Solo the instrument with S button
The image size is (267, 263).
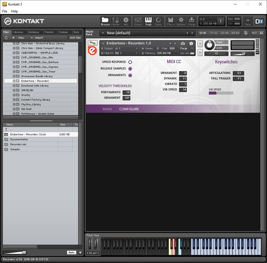tap(200, 44)
